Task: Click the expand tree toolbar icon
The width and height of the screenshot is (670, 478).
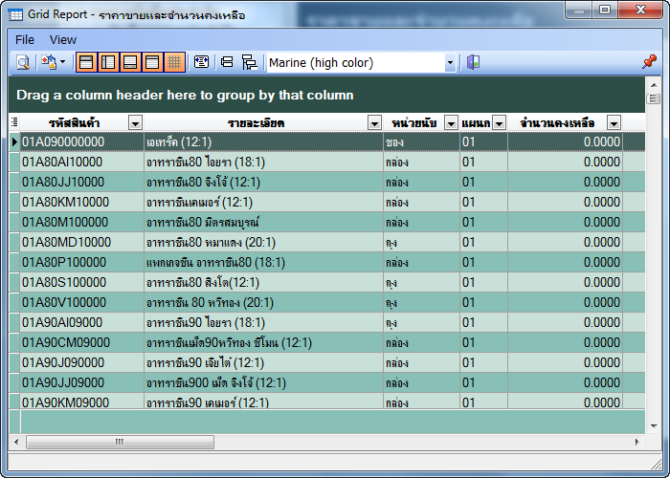Action: pos(249,63)
